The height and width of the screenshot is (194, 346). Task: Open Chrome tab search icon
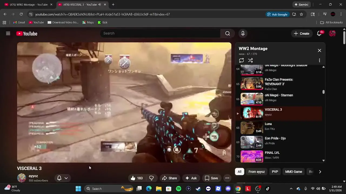313,14
